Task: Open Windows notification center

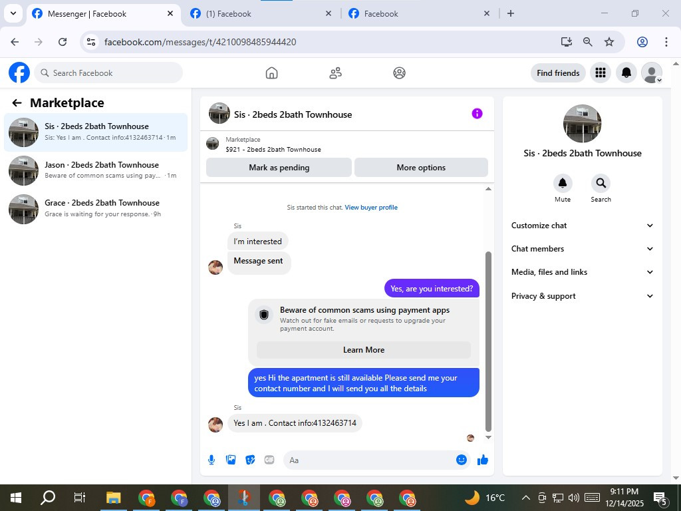Action: point(661,498)
